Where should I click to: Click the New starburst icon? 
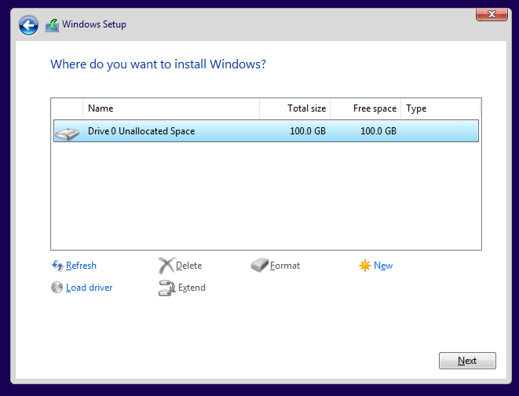pos(365,266)
